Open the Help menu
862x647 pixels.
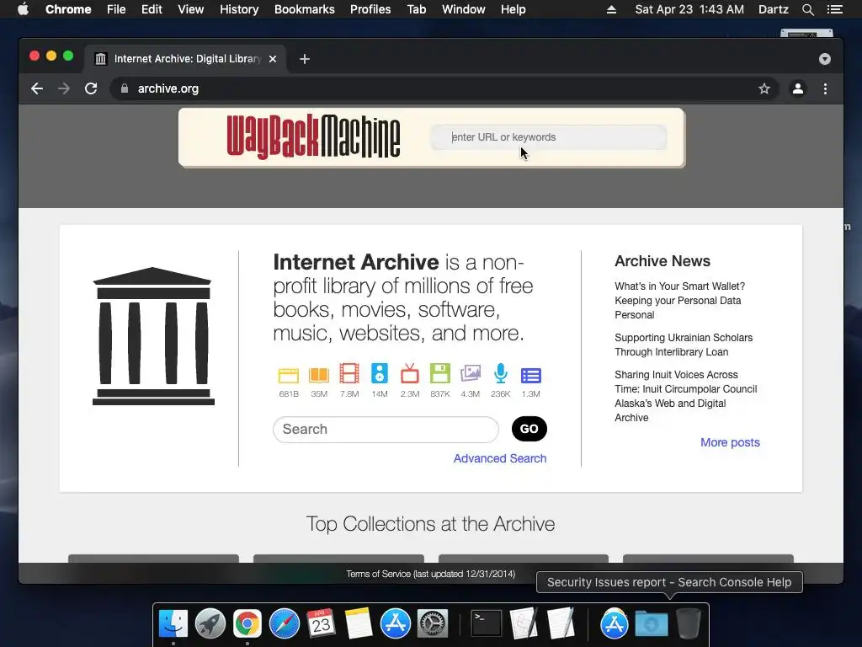pos(513,9)
